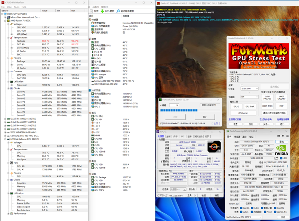Click the 功耗 section icon
Screen dimensions: 299x221
pyautogui.click(x=90, y=174)
